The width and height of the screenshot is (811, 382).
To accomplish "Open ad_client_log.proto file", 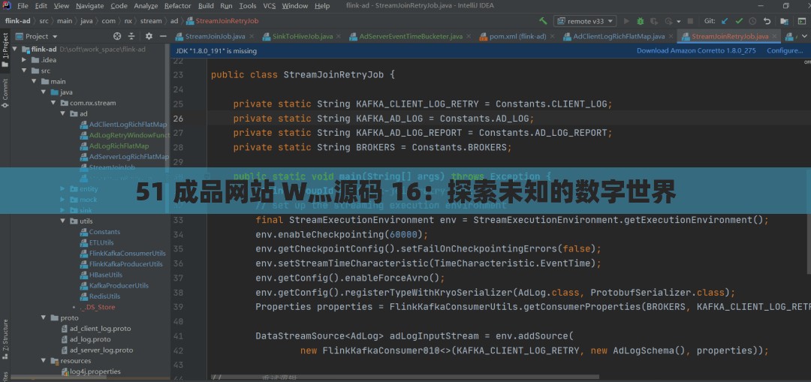I will coord(101,328).
